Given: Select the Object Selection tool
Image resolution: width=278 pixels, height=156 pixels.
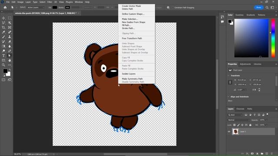Looking at the screenshot, I should coord(10,23).
